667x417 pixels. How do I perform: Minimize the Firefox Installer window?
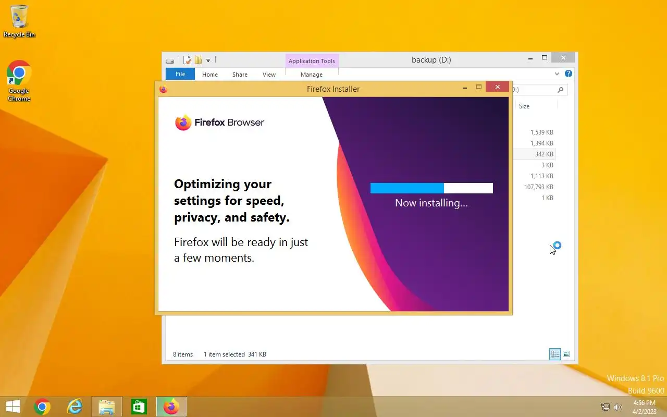point(464,88)
